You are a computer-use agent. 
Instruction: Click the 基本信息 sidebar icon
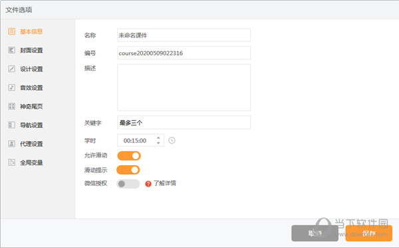[11, 31]
